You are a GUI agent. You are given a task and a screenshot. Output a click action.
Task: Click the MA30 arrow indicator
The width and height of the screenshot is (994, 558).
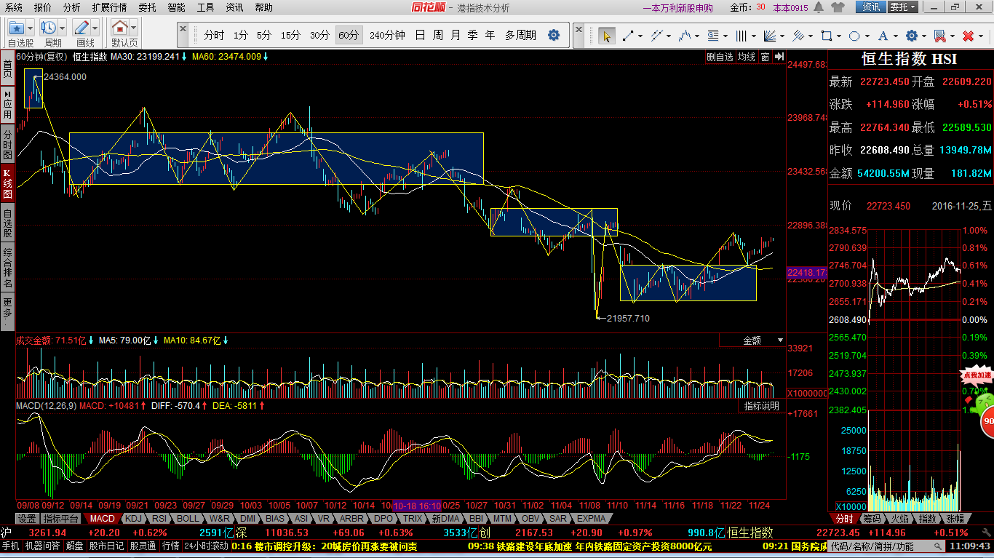pyautogui.click(x=185, y=57)
